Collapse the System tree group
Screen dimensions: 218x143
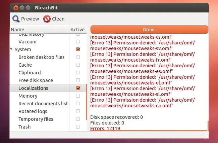click(x=12, y=49)
